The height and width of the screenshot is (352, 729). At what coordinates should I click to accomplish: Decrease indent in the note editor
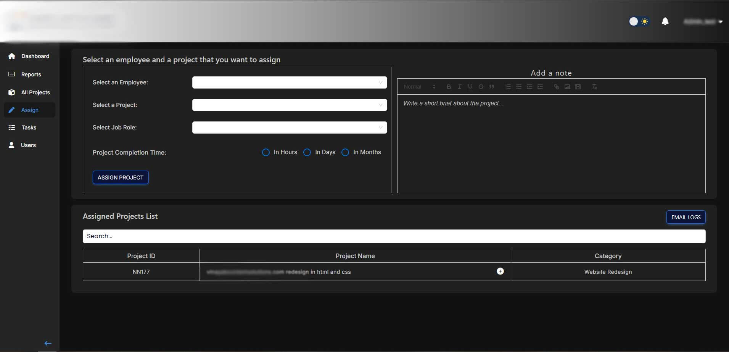coord(529,87)
